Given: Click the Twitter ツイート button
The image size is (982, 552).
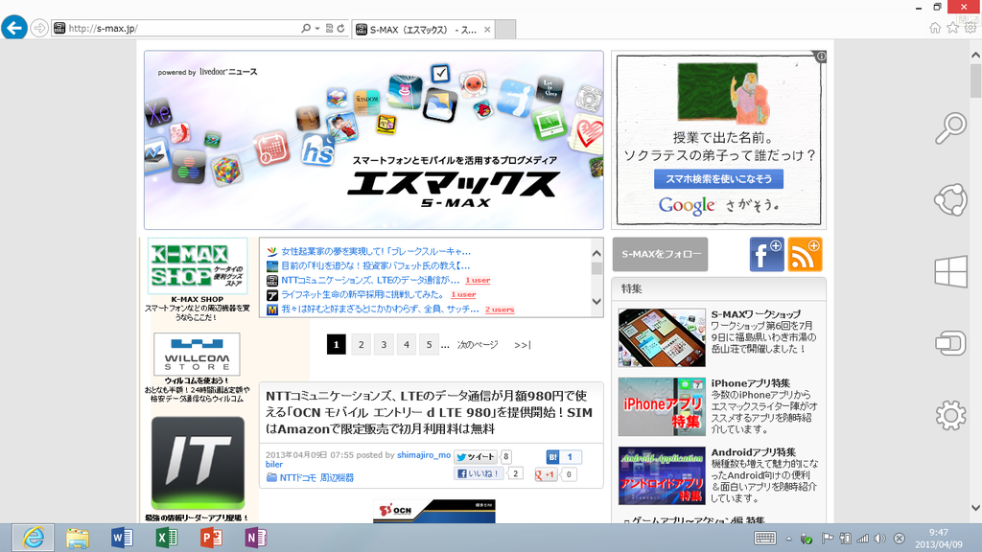Looking at the screenshot, I should [476, 457].
